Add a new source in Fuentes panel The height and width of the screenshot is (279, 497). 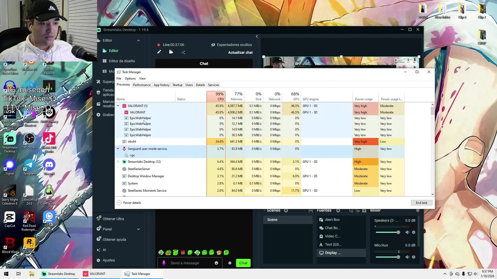click(x=338, y=210)
